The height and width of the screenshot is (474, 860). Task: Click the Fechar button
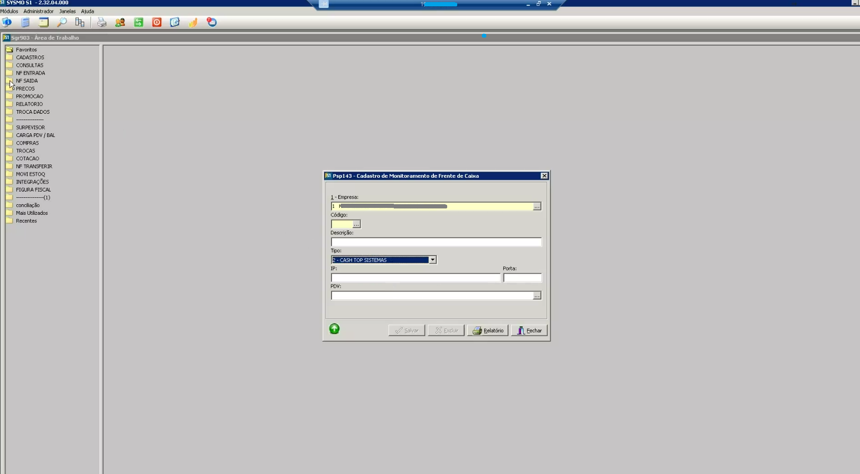click(529, 331)
